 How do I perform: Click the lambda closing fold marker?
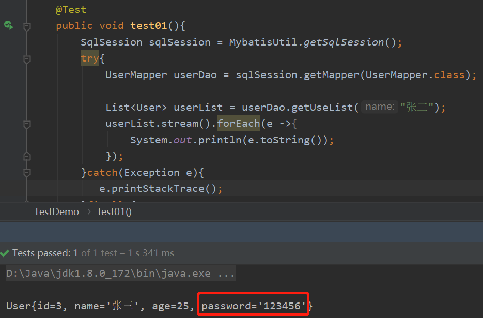coord(27,156)
